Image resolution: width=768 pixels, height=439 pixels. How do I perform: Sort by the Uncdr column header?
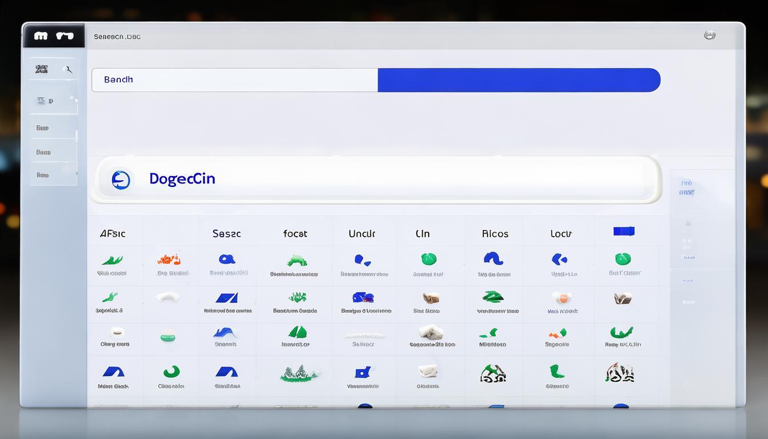[362, 234]
